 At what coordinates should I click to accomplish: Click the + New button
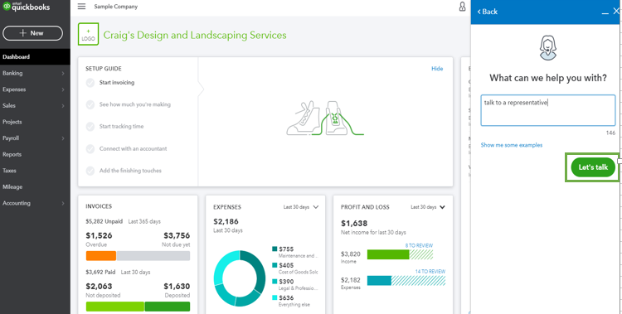point(32,33)
